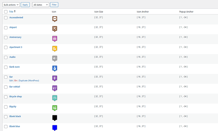218x131 pixels.
Task: Click the Anniversary pink marker icon
Action: [55, 38]
